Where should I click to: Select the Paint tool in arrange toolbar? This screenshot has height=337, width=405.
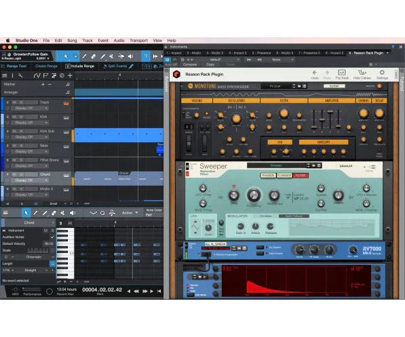pyautogui.click(x=103, y=56)
